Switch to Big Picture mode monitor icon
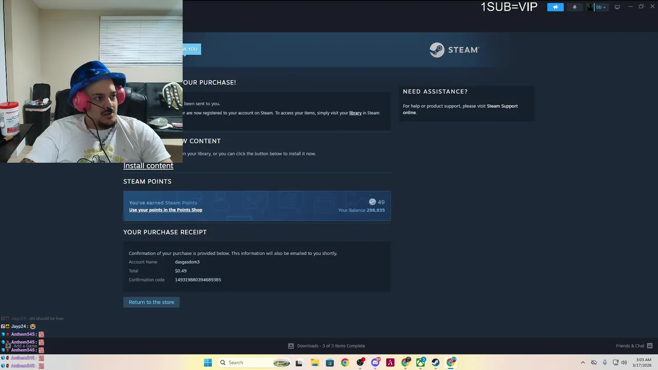The image size is (658, 370). [617, 7]
